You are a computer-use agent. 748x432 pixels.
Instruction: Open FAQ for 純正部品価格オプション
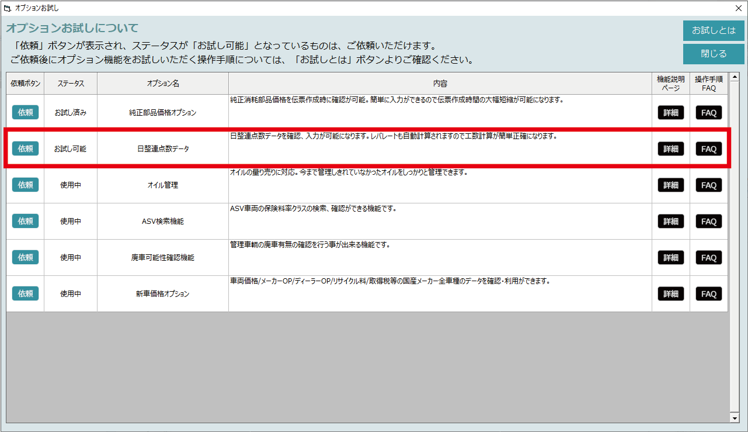tap(709, 113)
